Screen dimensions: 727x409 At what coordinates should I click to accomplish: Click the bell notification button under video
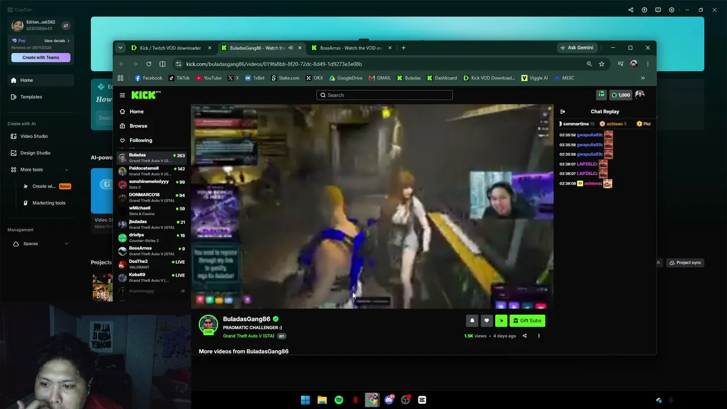[x=472, y=321]
